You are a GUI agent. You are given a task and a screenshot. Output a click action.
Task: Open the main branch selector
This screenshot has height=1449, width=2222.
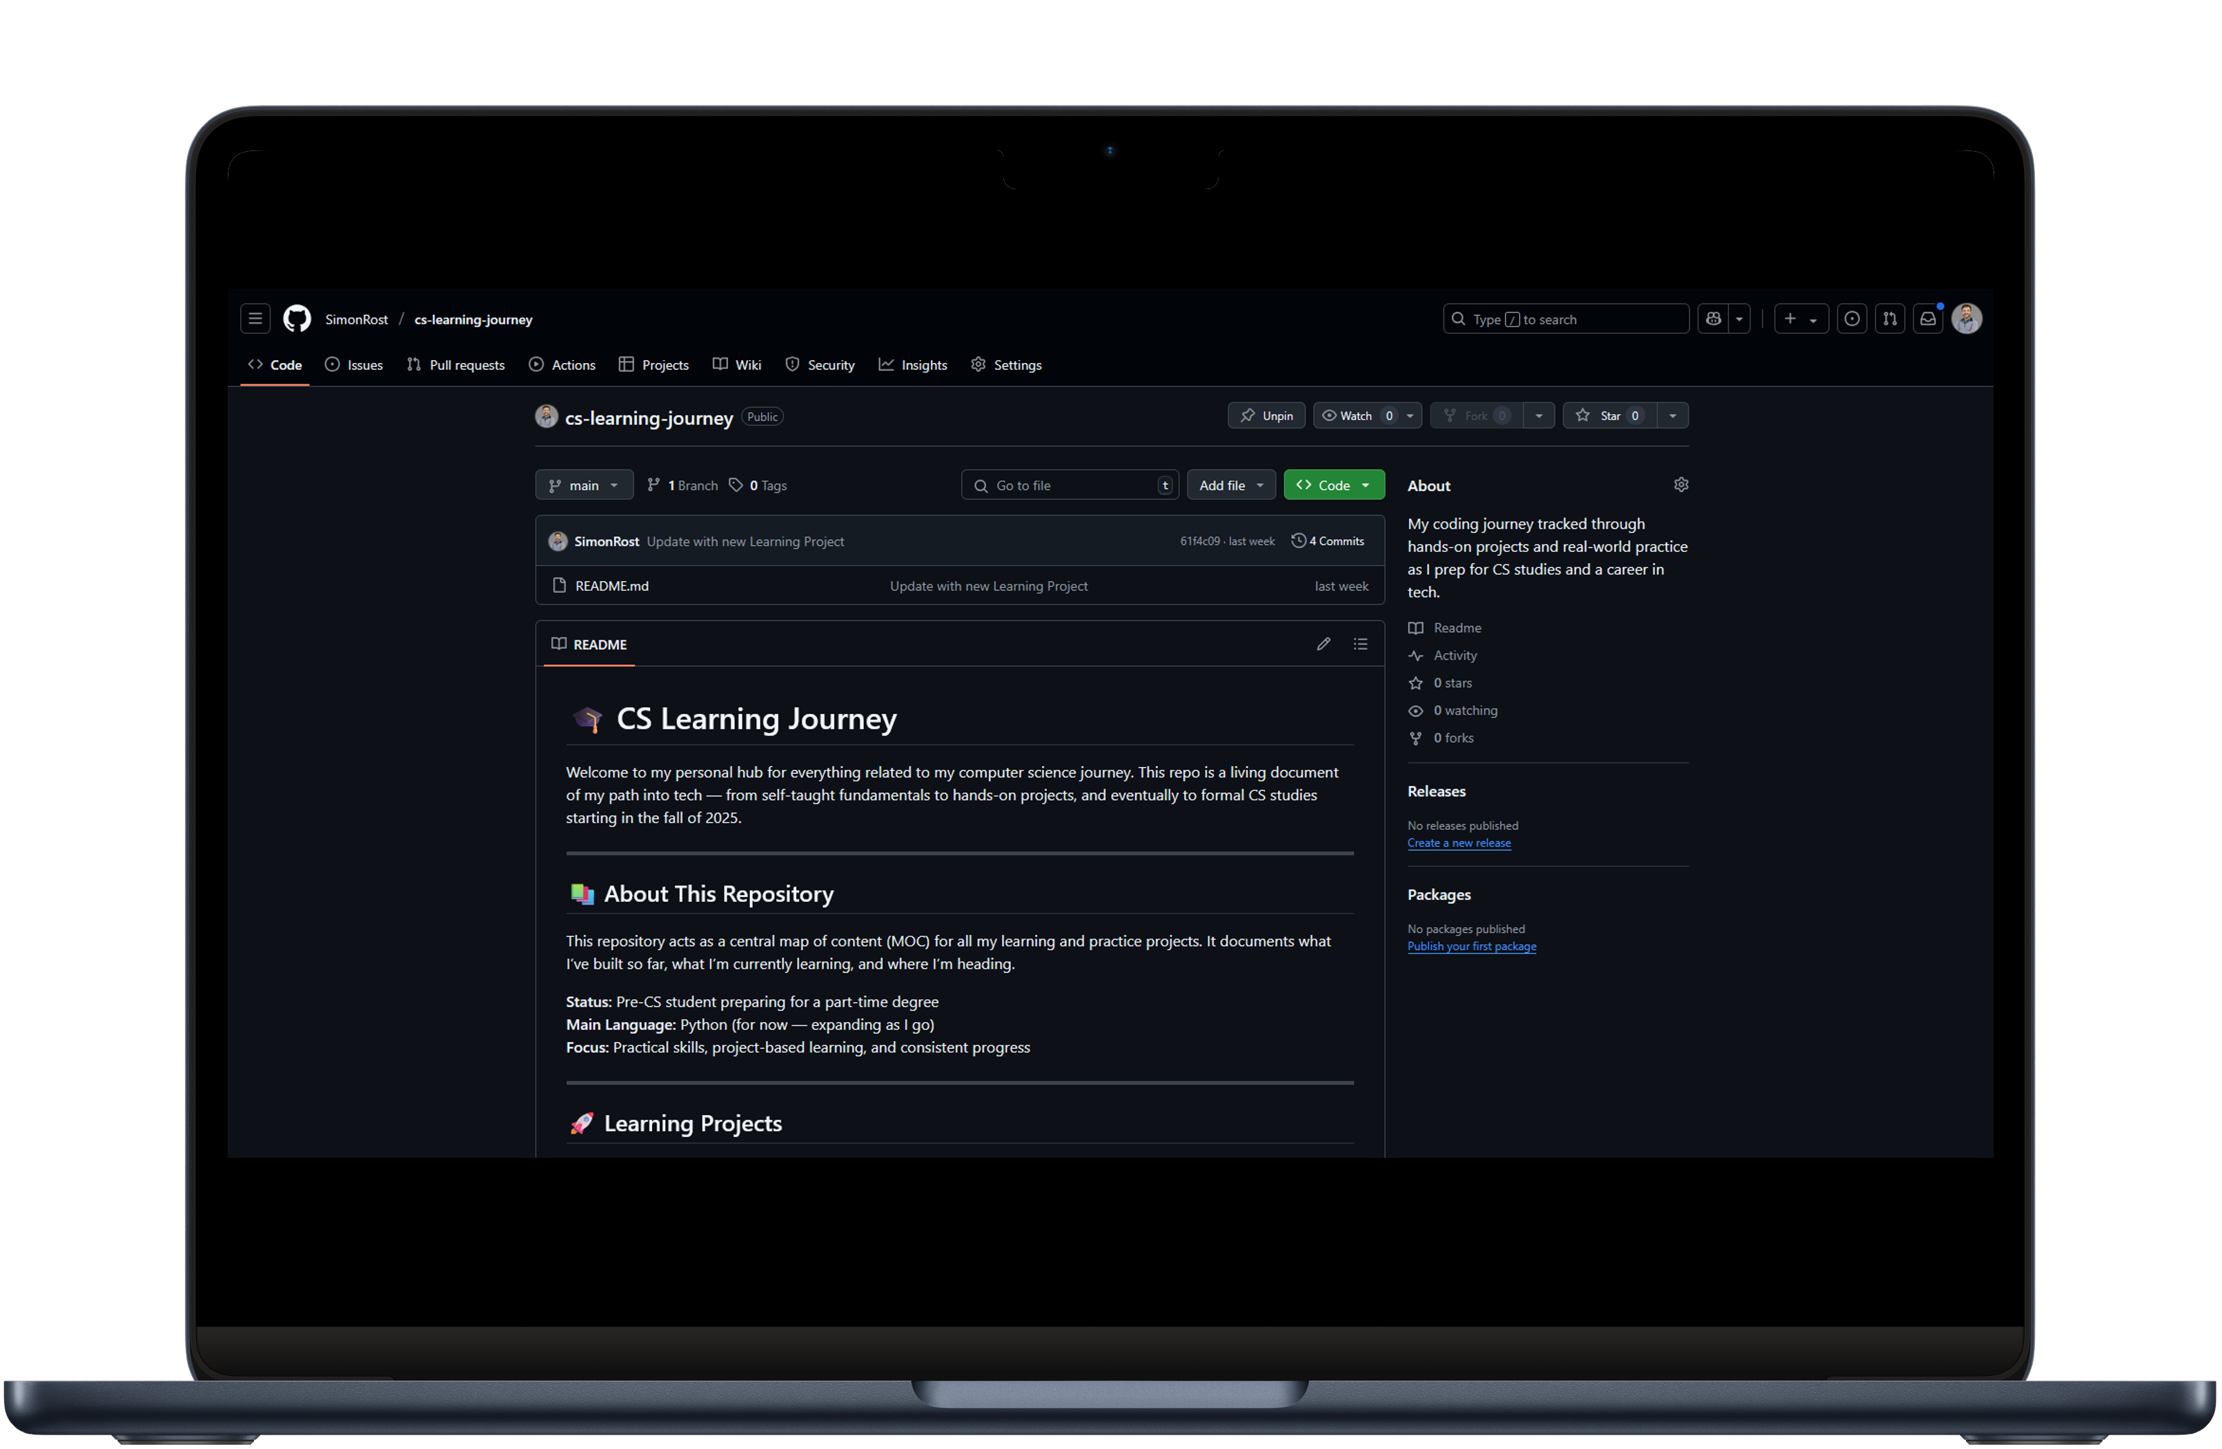tap(584, 486)
